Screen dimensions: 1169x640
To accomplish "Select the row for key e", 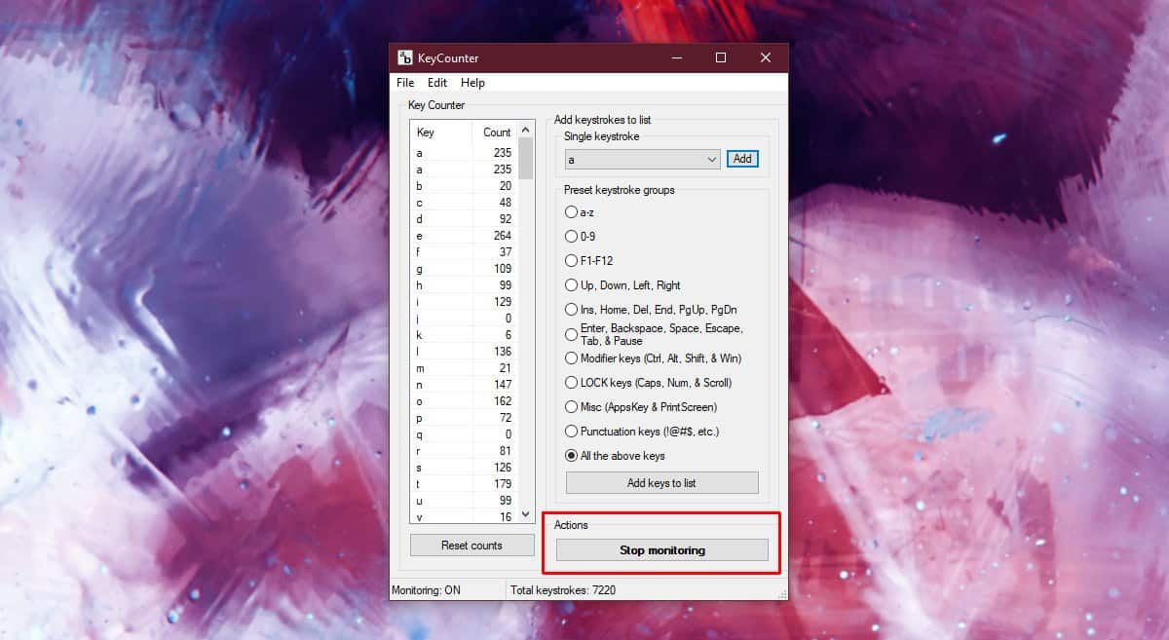I will click(x=464, y=236).
